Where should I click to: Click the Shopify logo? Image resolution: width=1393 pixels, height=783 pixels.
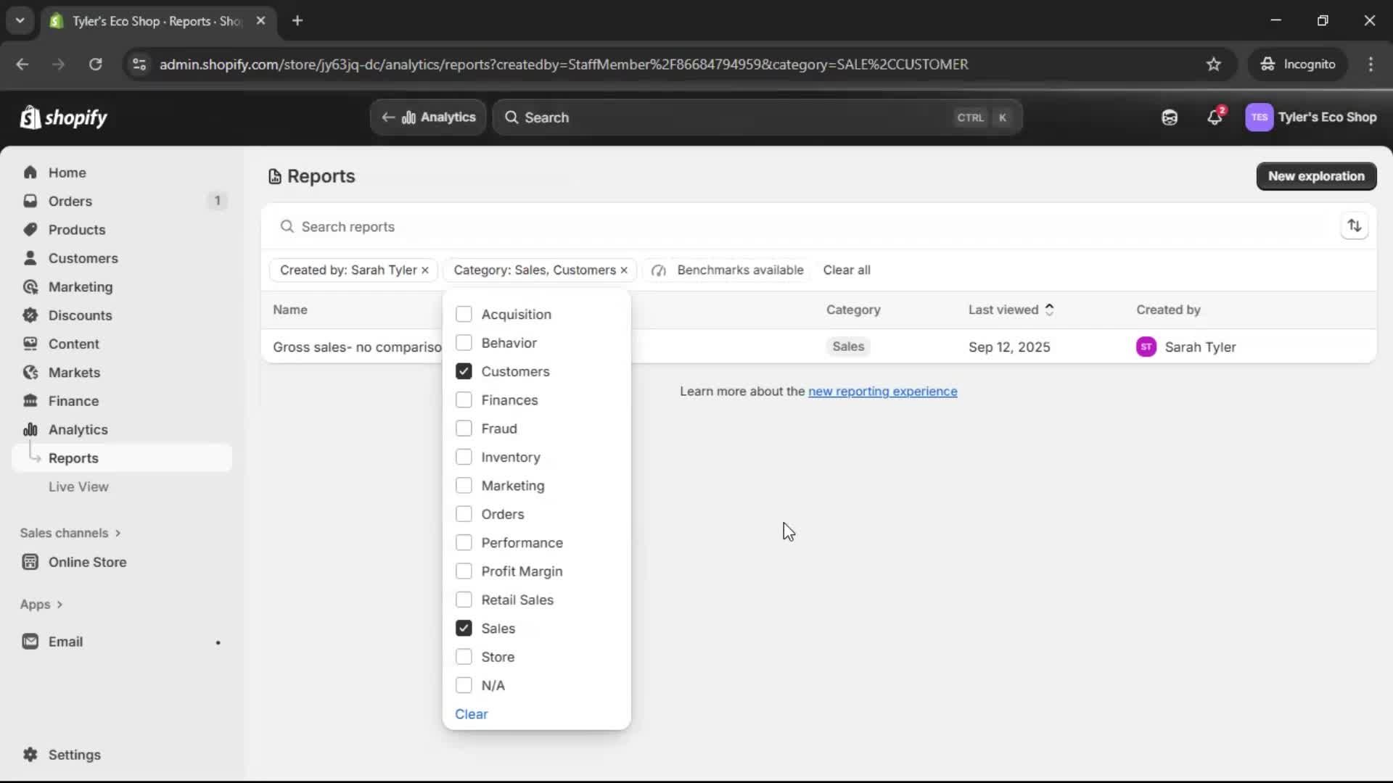pos(64,117)
